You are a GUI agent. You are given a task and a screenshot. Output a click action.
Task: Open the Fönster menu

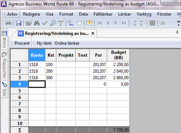[164, 14]
